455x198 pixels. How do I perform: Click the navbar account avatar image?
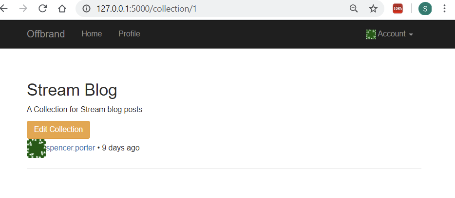click(371, 34)
